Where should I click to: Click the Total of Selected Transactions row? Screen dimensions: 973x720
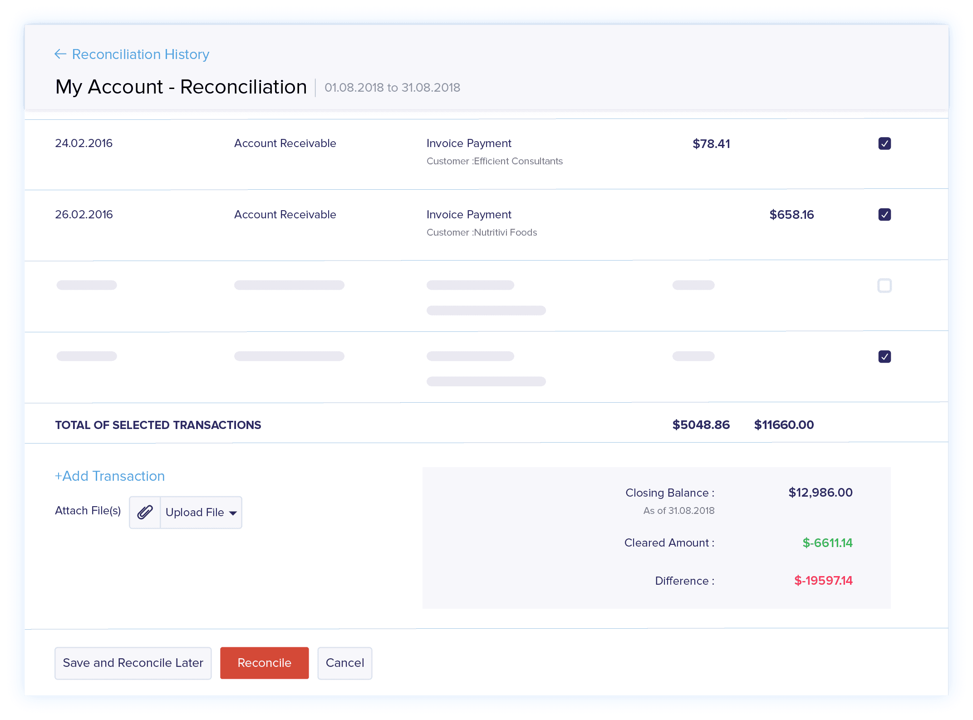coord(158,425)
